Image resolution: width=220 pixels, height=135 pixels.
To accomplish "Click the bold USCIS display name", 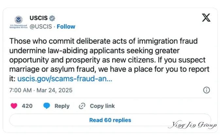I will click(x=39, y=18).
